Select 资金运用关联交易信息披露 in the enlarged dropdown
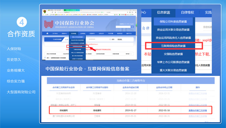The height and width of the screenshot is (128, 226). (173, 30)
